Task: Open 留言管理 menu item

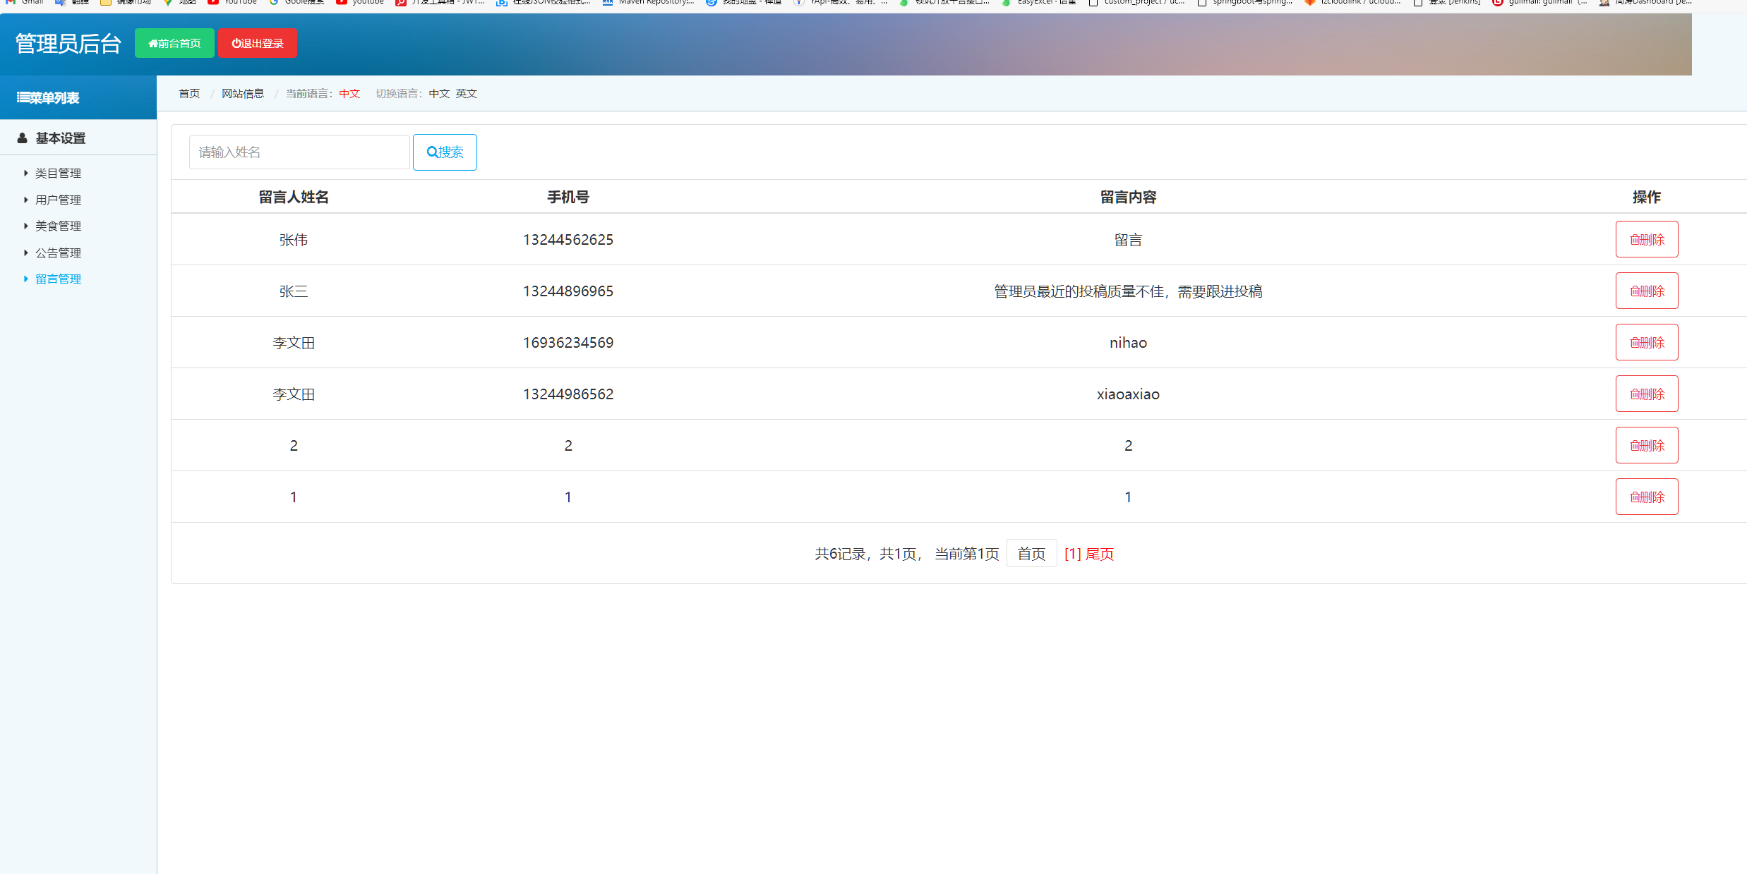Action: pyautogui.click(x=58, y=279)
